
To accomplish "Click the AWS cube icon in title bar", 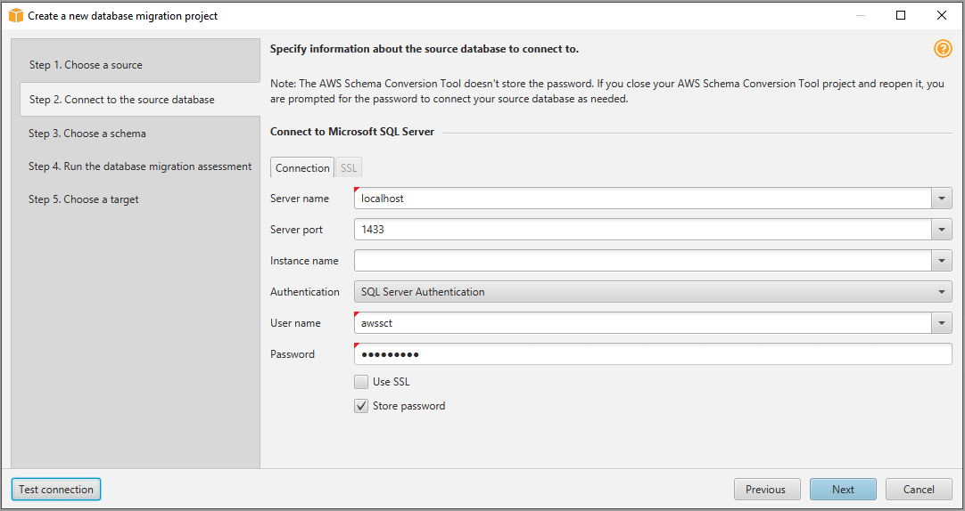I will [x=16, y=15].
